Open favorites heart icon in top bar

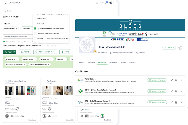point(101,3)
